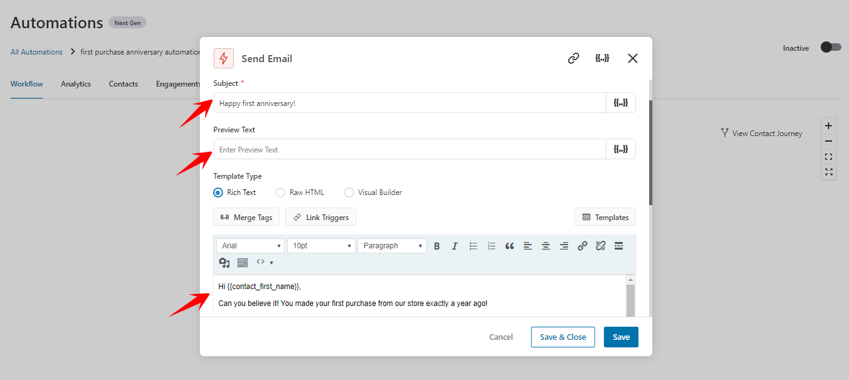Remove the hyperlink with unlink icon
This screenshot has height=380, width=849.
pos(600,245)
